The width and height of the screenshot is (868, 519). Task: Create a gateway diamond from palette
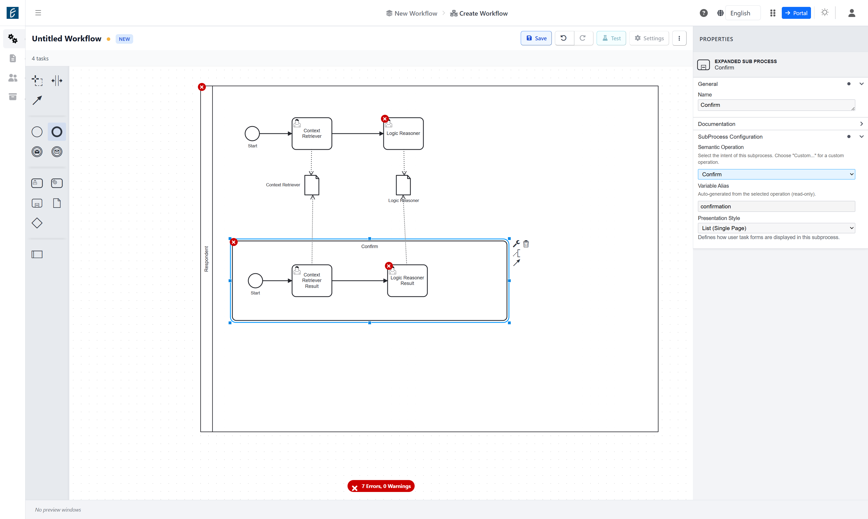tap(37, 223)
